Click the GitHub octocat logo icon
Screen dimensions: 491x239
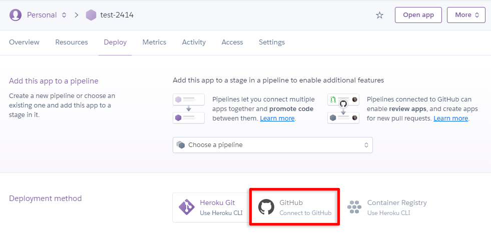(x=266, y=207)
